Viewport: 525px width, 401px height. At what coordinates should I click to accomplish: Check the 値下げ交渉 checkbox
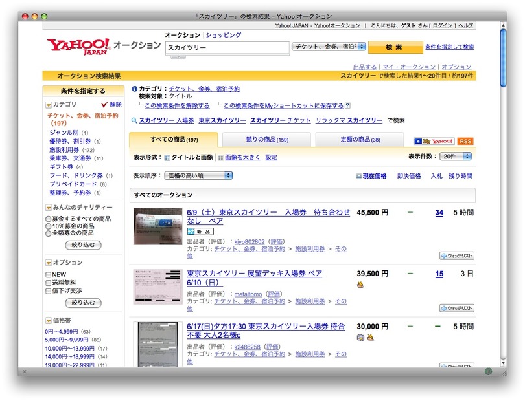click(x=48, y=291)
